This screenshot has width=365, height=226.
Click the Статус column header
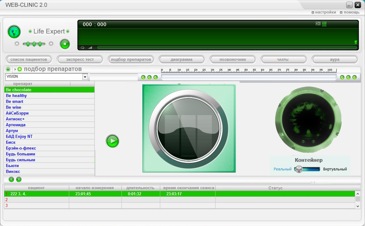click(x=288, y=188)
